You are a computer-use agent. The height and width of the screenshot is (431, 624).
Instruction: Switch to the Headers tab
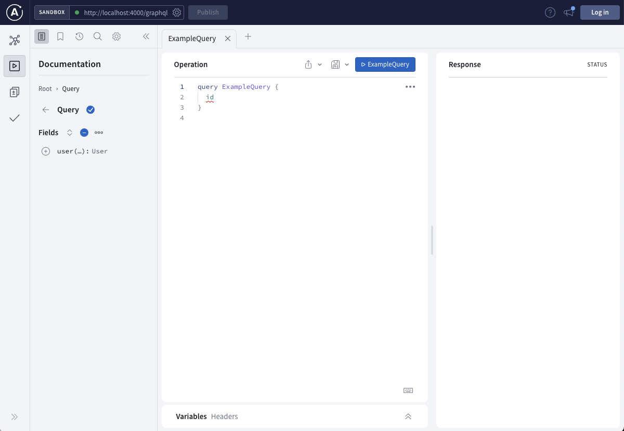225,416
